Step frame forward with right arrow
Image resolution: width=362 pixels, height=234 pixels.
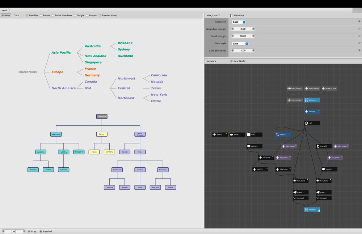click(24, 231)
